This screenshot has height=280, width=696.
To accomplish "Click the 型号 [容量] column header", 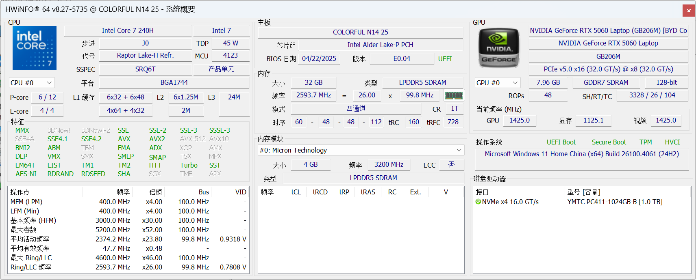I will pyautogui.click(x=583, y=192).
